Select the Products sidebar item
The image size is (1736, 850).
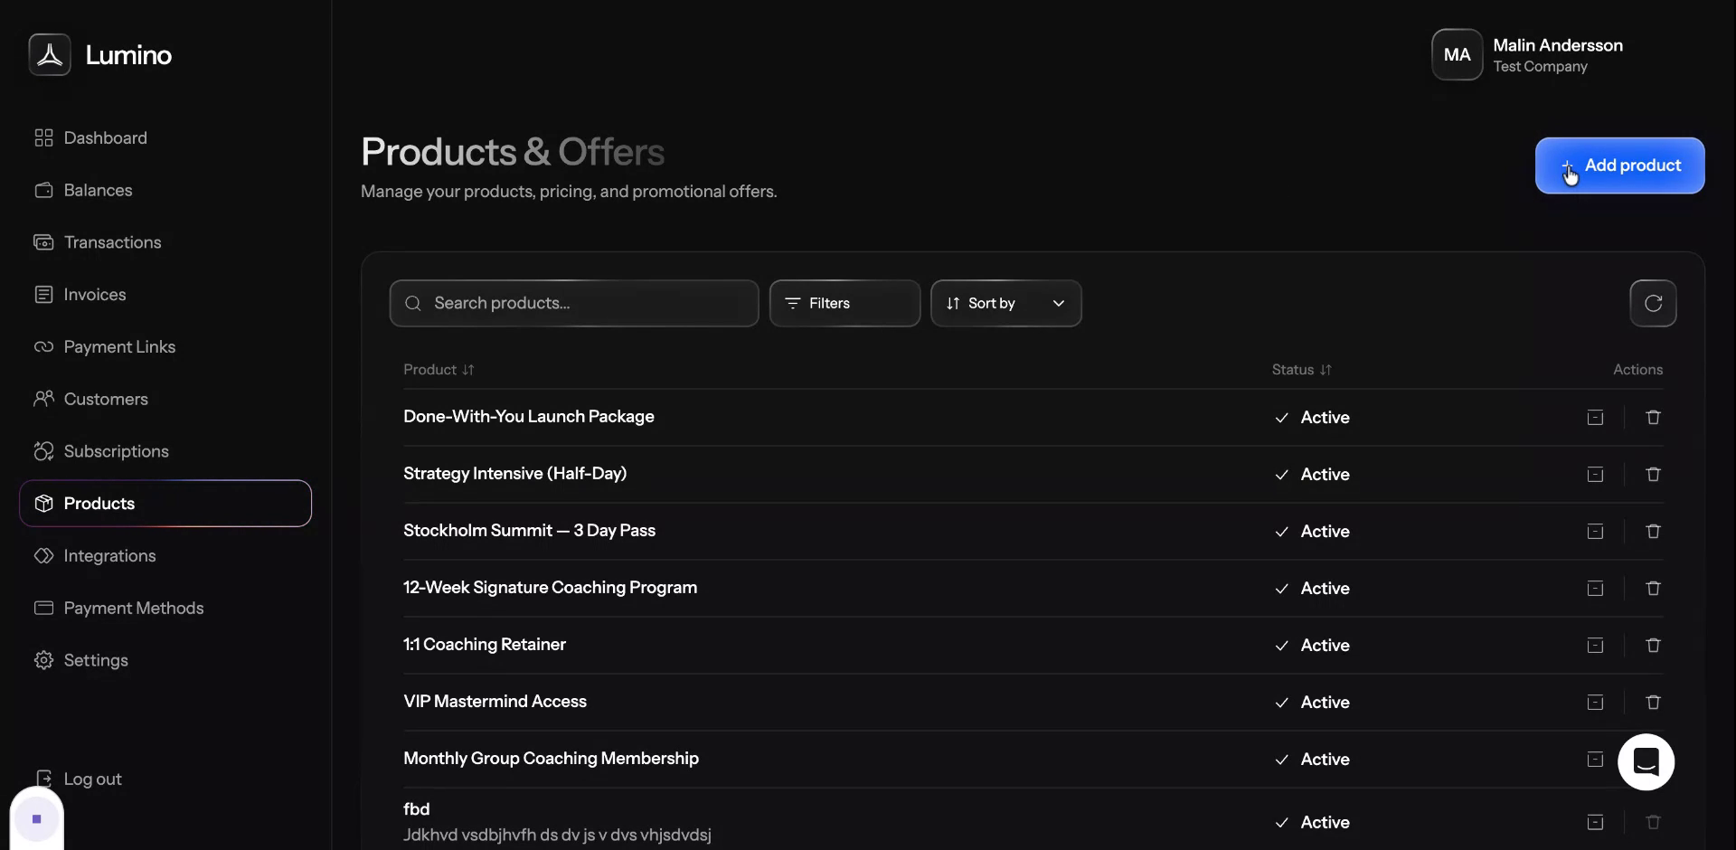[165, 504]
